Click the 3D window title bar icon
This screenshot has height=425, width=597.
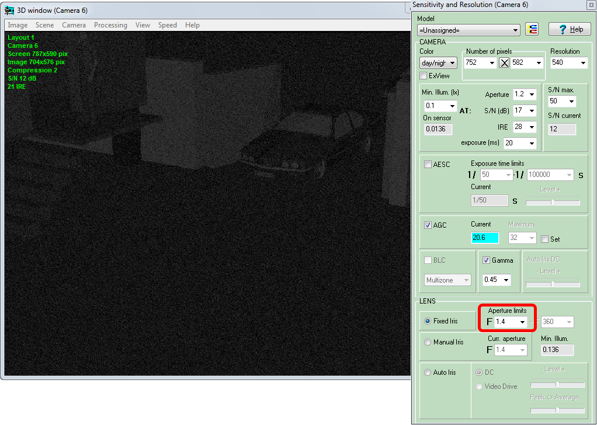(x=9, y=9)
